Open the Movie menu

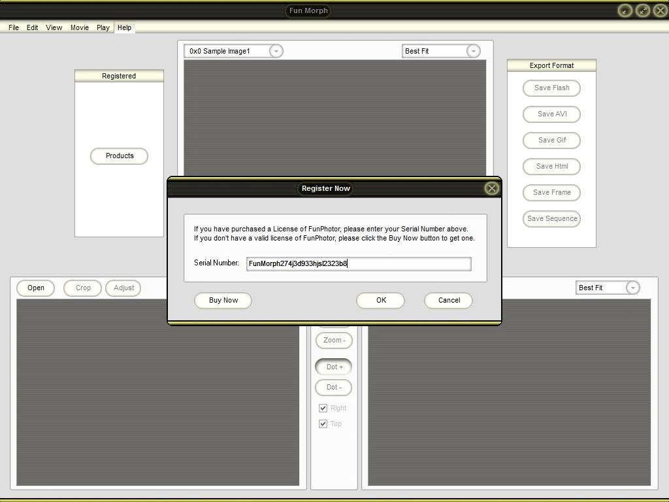point(80,27)
